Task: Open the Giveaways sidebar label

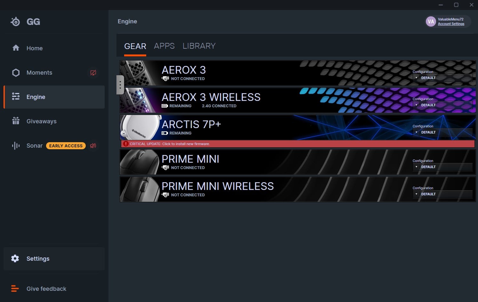Action: coord(42,121)
